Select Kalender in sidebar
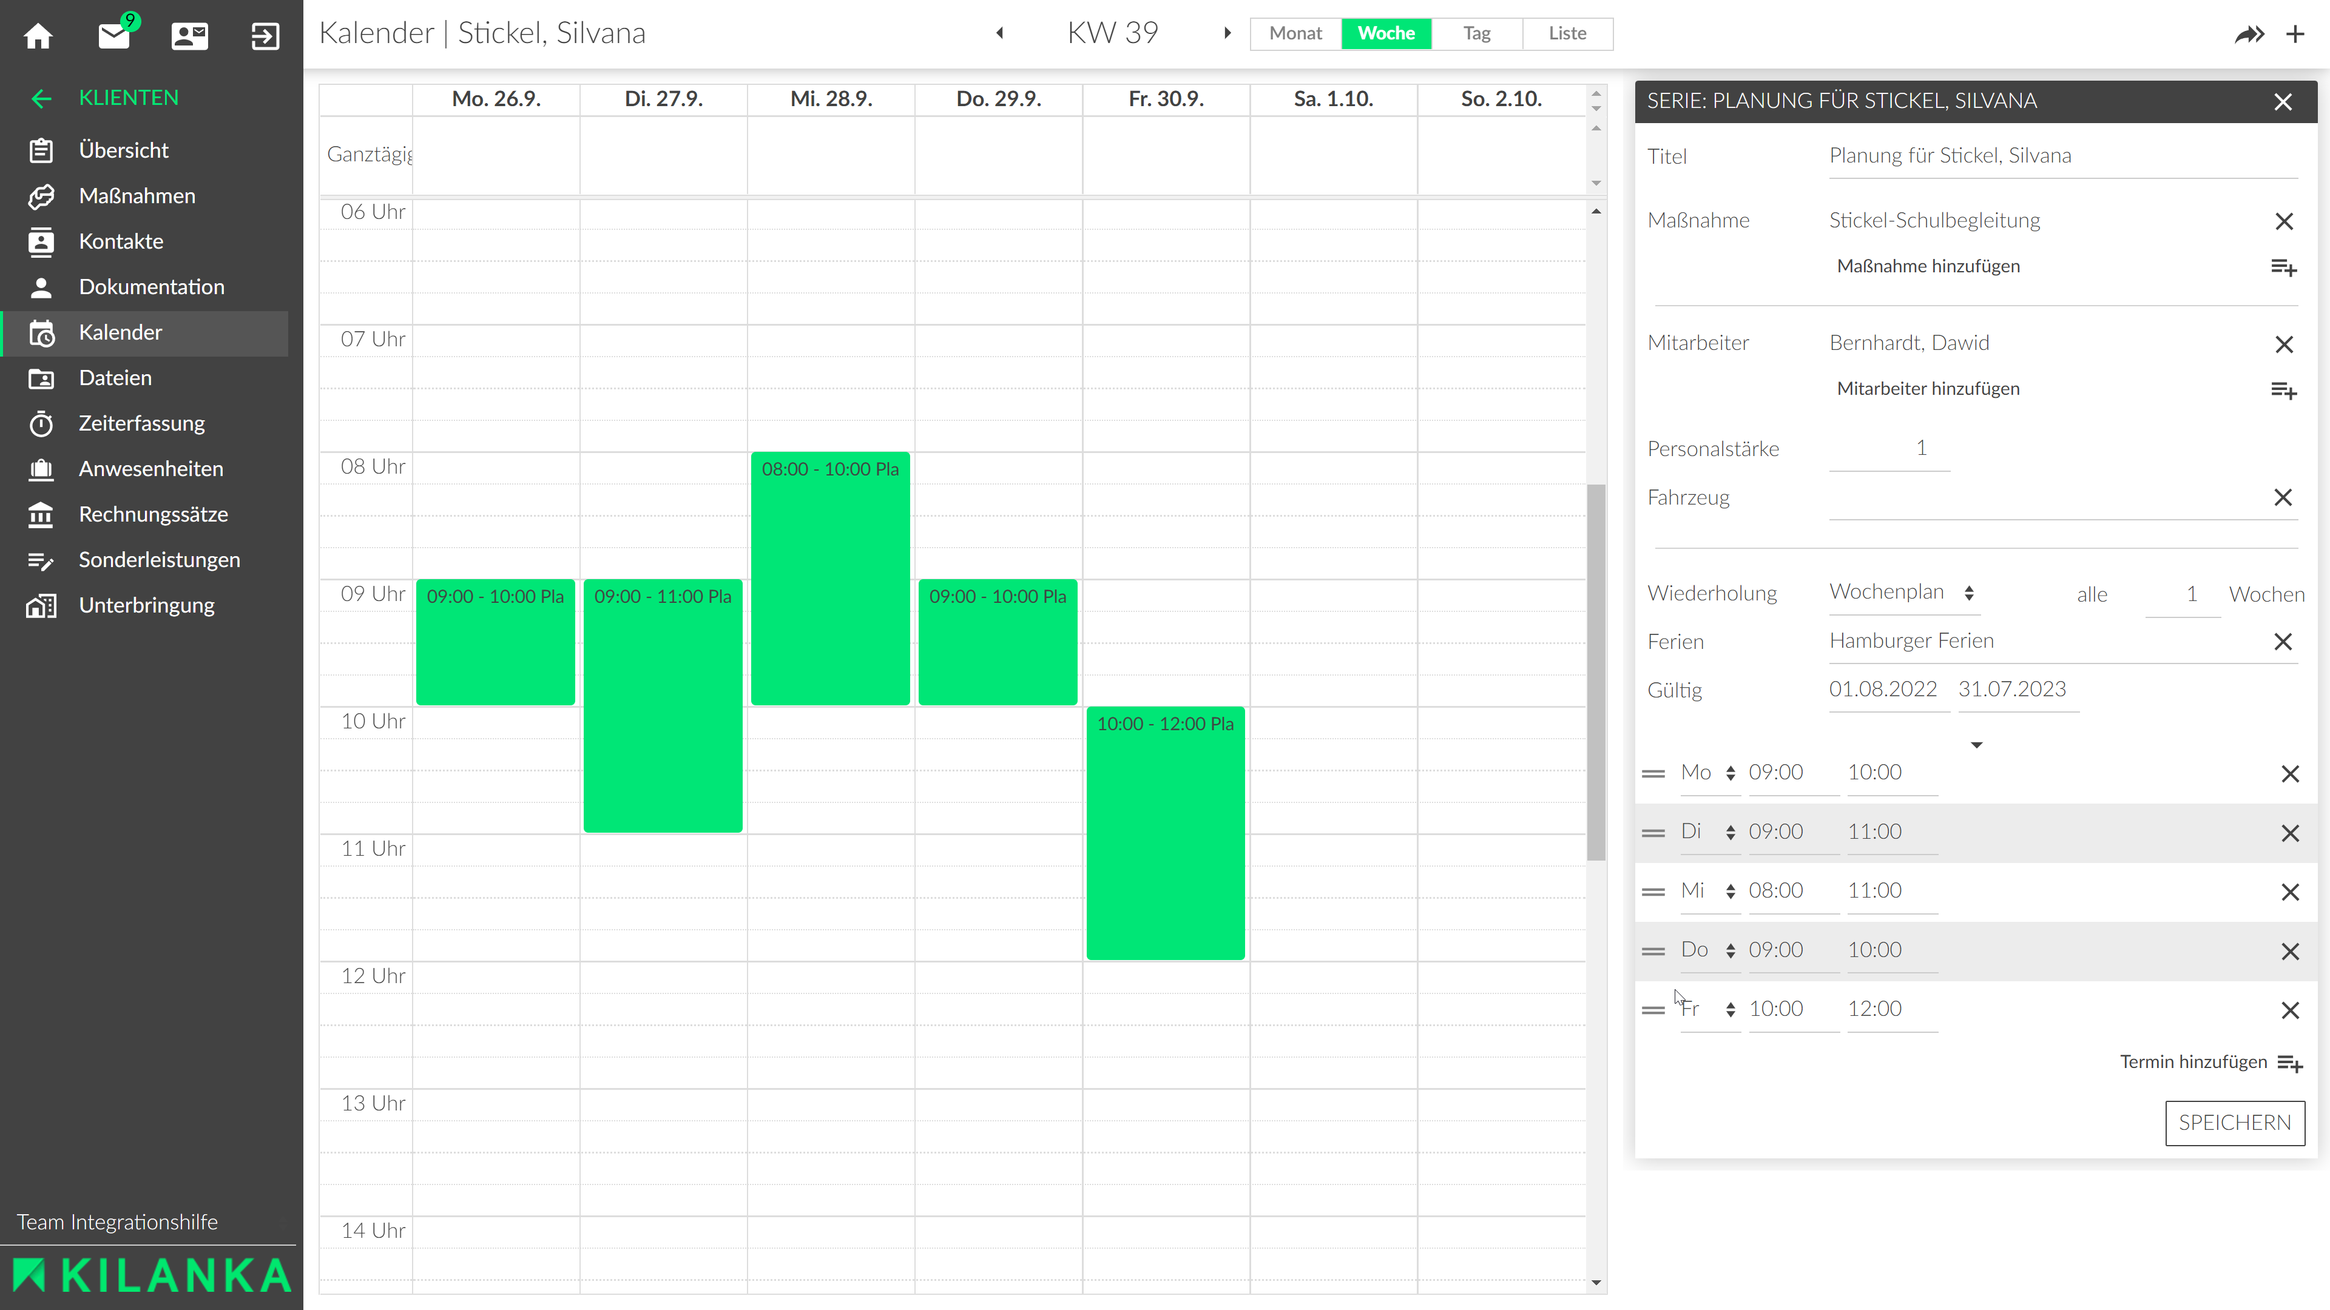The image size is (2330, 1310). [x=145, y=333]
